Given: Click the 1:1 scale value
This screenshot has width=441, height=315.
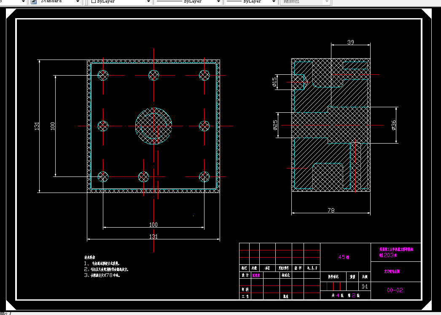Looking at the screenshot, I should pyautogui.click(x=365, y=287).
